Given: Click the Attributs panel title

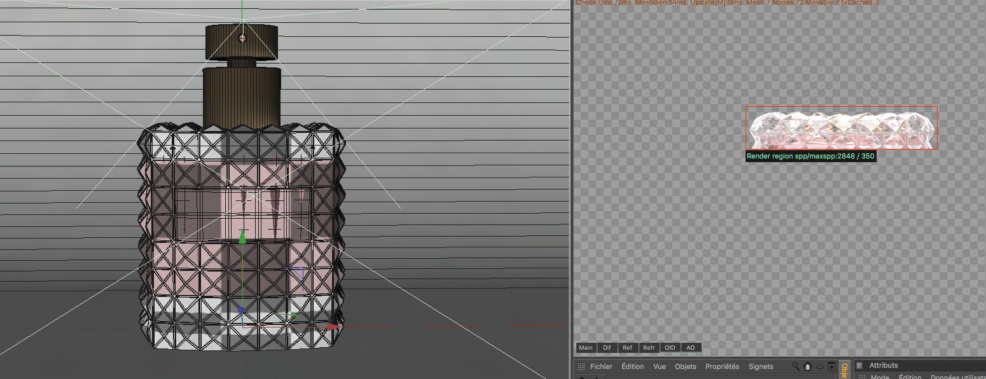Looking at the screenshot, I should point(884,365).
